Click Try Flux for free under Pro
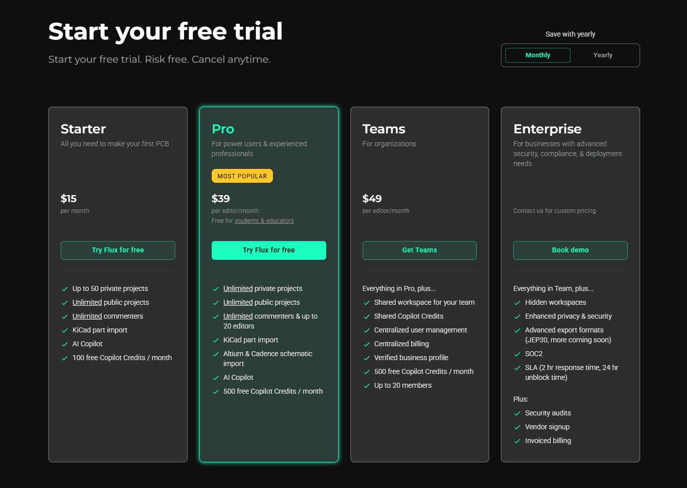 [x=268, y=250]
